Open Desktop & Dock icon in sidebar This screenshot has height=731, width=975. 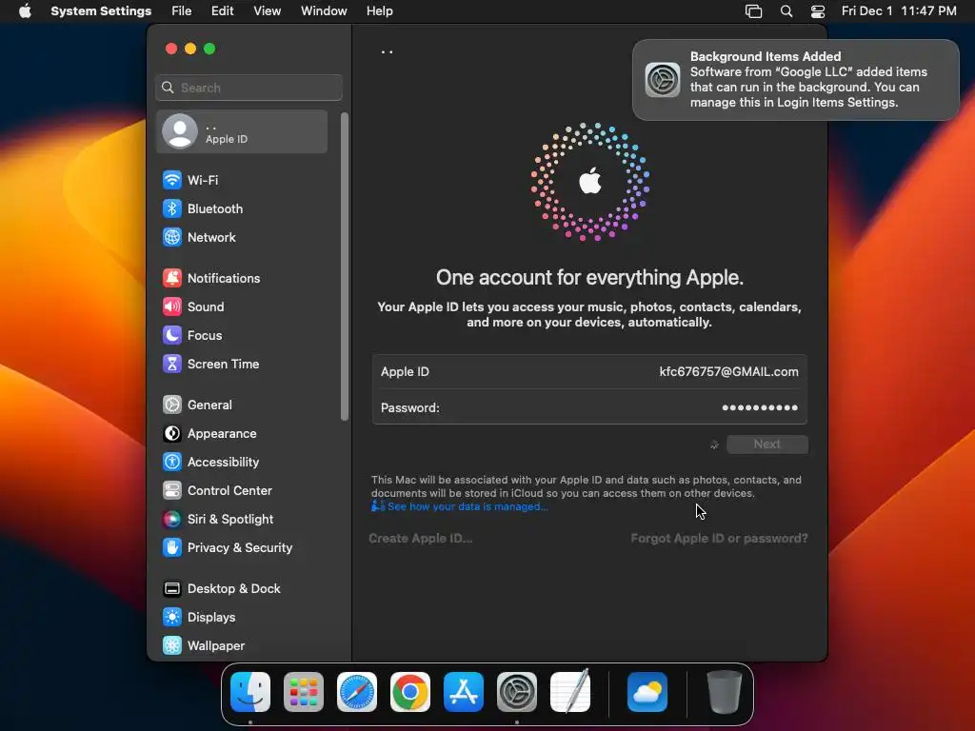(x=172, y=588)
